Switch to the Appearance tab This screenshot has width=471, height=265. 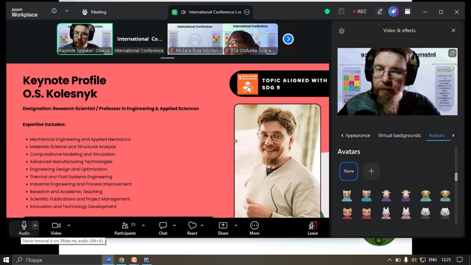pyautogui.click(x=357, y=135)
